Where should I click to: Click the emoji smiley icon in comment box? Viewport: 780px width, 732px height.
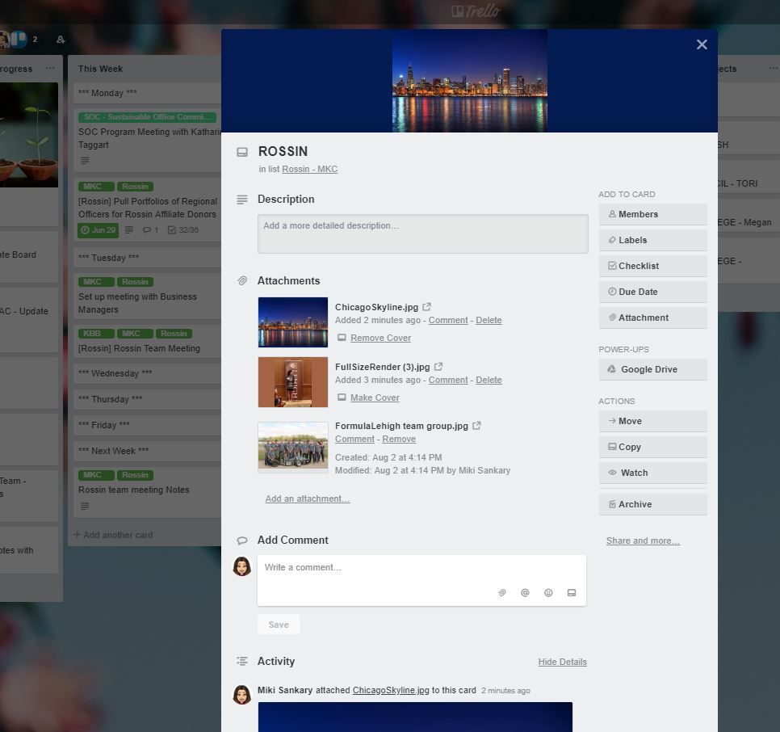[x=548, y=593]
